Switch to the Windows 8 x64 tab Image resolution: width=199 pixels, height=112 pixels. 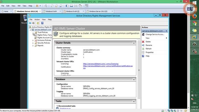coord(51,11)
